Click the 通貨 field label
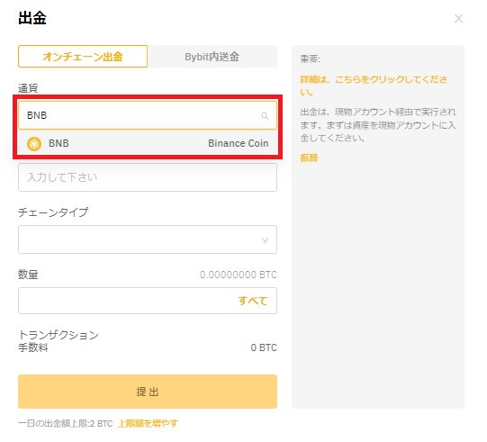 pos(28,88)
